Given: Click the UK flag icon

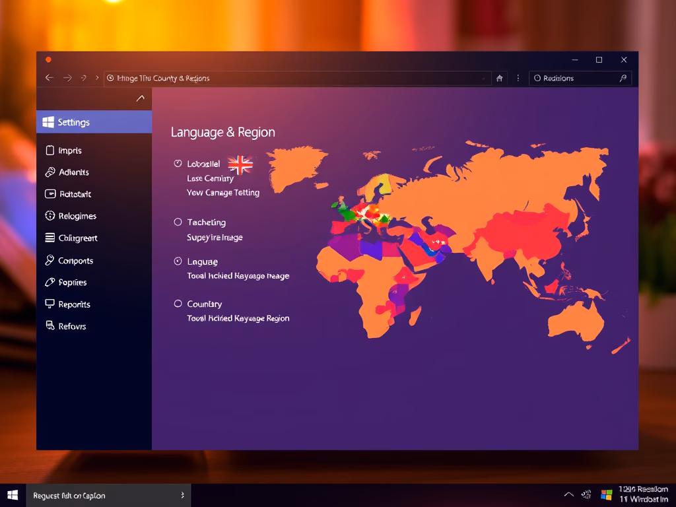Looking at the screenshot, I should pos(240,164).
